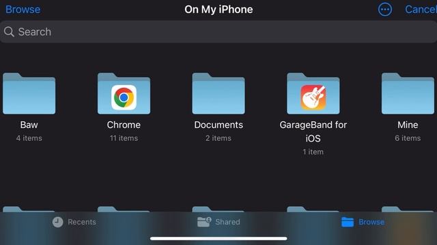Click the "6 items" count text
Screen dimensions: 437x245
coord(408,138)
